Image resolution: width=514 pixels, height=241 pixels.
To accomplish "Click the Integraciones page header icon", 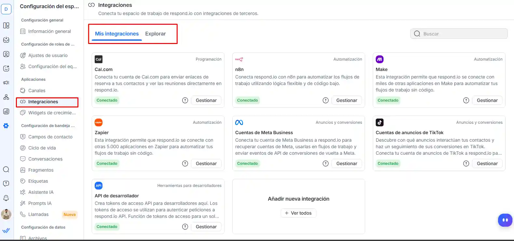I will 92,5.
